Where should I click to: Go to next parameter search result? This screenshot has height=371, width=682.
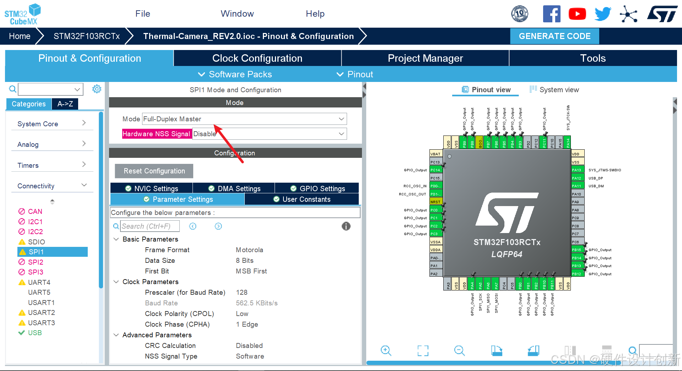[x=218, y=226]
